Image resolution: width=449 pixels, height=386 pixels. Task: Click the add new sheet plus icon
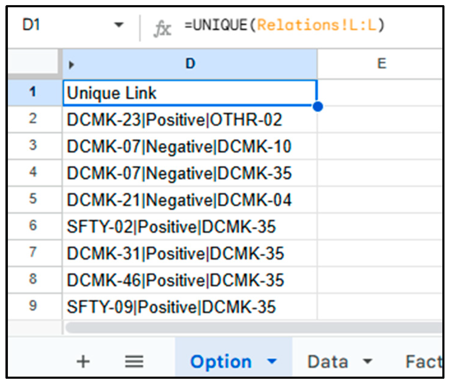click(x=83, y=362)
